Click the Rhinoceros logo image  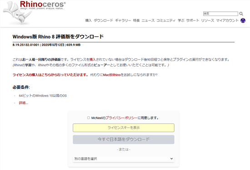coord(34,13)
